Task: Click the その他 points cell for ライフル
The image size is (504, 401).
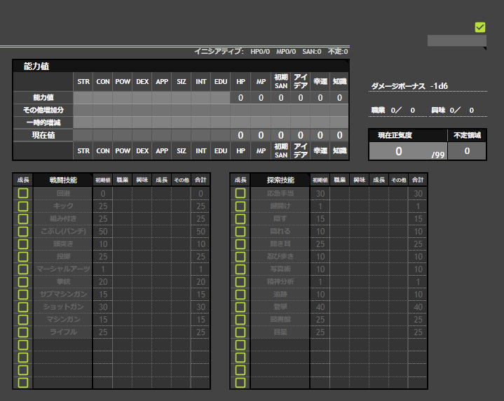Action: [x=182, y=332]
